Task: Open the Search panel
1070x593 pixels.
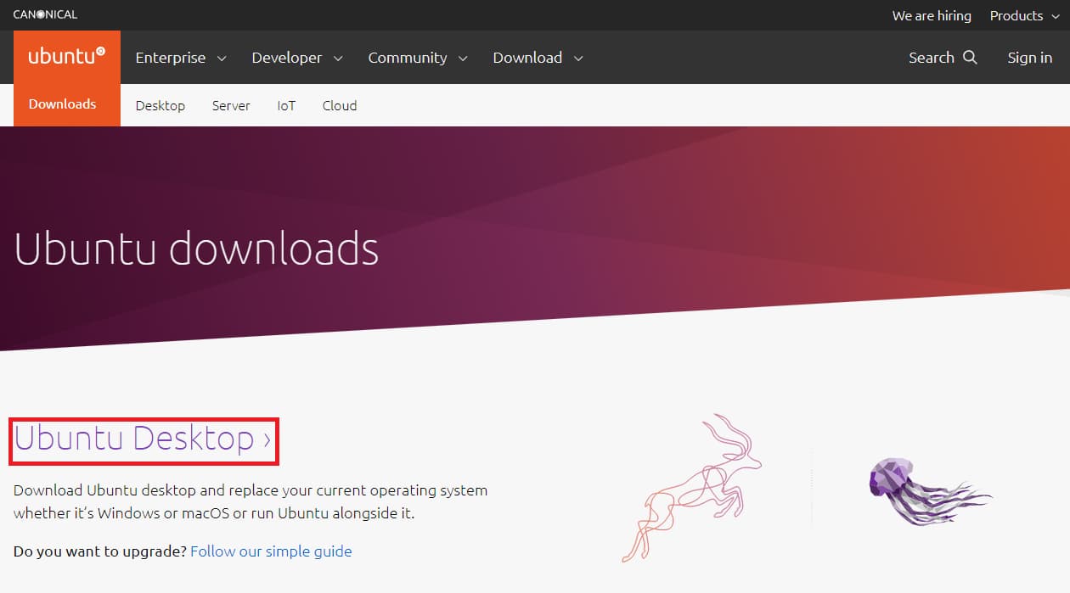Action: (943, 57)
